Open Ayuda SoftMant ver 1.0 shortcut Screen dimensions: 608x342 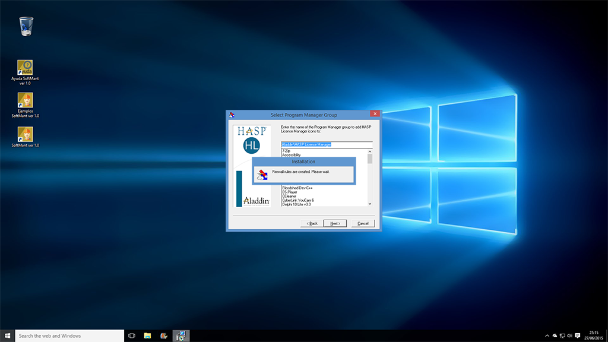[26, 67]
